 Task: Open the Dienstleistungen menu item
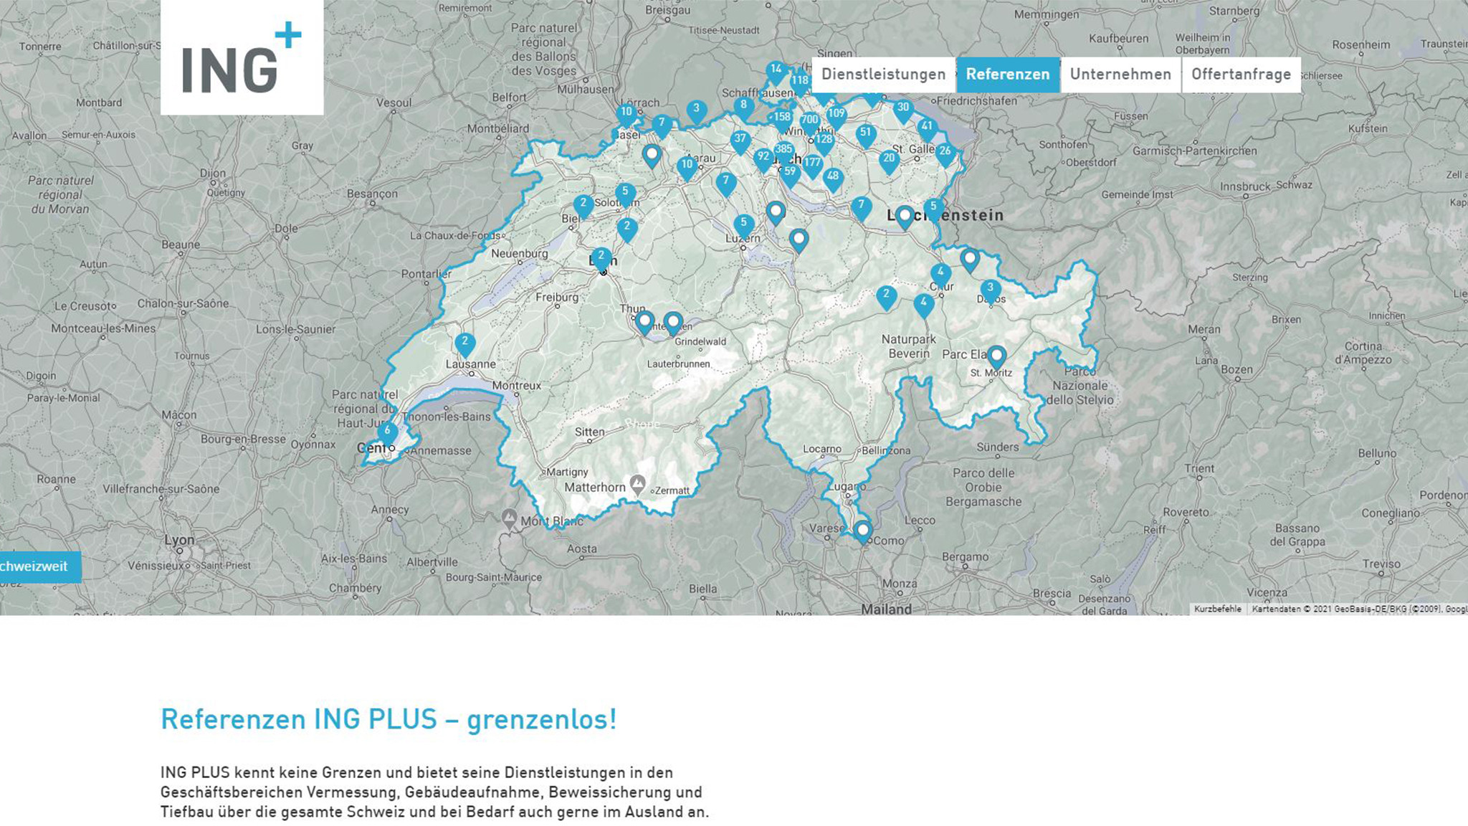pos(883,75)
